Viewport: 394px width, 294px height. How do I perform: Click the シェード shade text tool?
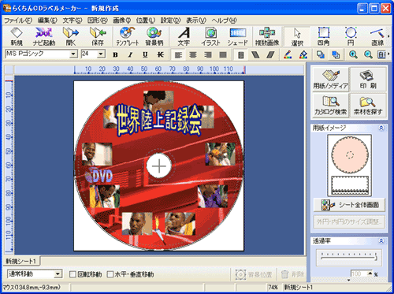pos(237,36)
